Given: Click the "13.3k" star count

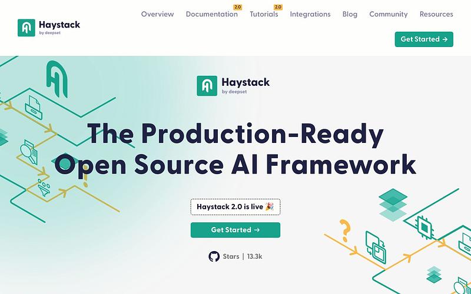Looking at the screenshot, I should (x=255, y=256).
